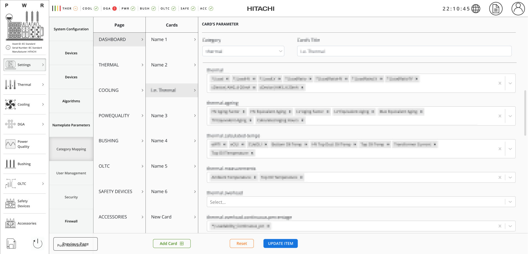The image size is (528, 254).
Task: Select Category Mapping menu item
Action: click(x=71, y=149)
